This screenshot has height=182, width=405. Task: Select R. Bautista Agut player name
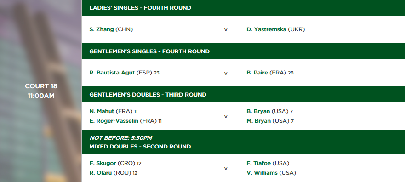[112, 73]
